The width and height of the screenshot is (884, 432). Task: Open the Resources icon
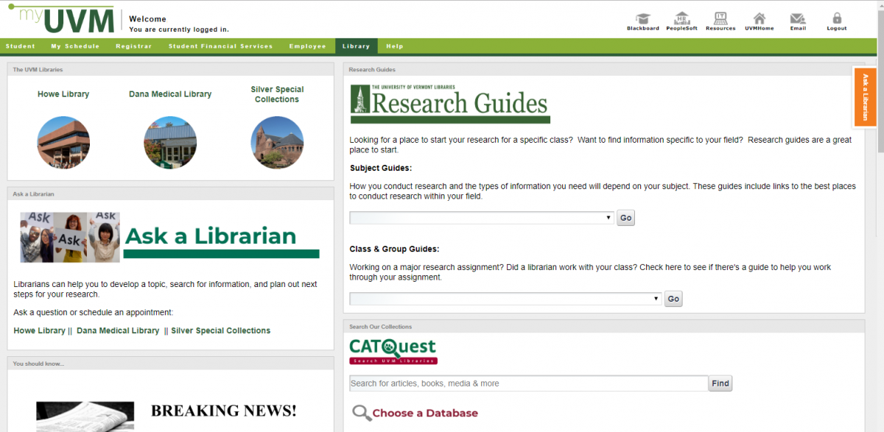720,18
